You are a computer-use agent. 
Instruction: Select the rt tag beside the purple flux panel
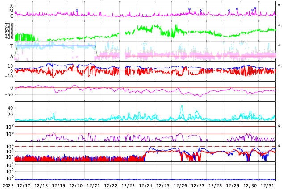[279, 126]
